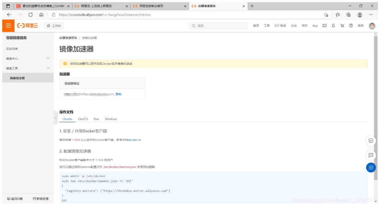Select the Mac documentation tab
381x206 pixels.
pos(96,119)
